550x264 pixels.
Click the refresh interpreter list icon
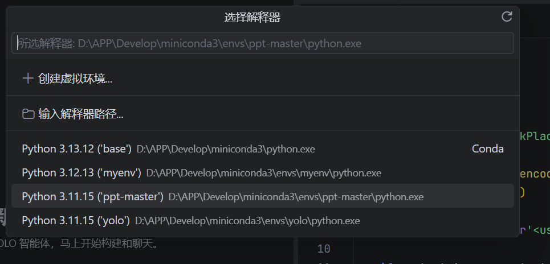(507, 17)
